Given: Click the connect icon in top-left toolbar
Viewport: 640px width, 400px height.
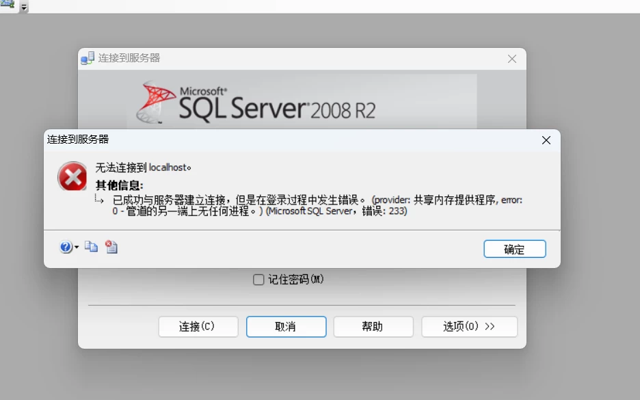Looking at the screenshot, I should [8, 5].
